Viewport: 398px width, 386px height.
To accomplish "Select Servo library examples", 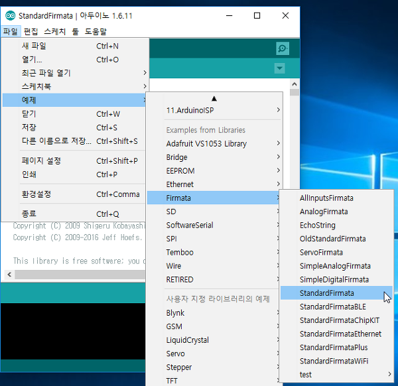I will point(213,354).
